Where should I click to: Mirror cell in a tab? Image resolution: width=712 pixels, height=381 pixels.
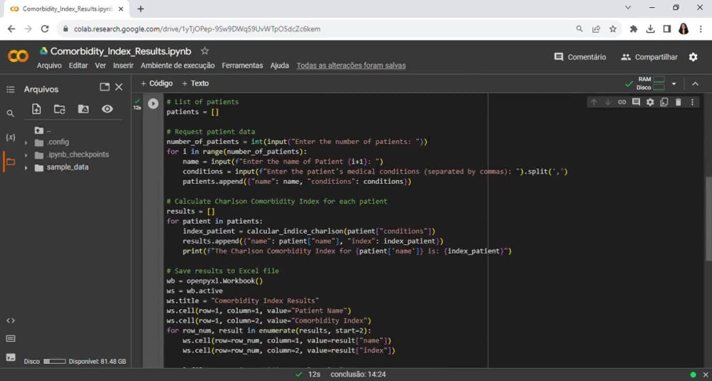pos(664,102)
